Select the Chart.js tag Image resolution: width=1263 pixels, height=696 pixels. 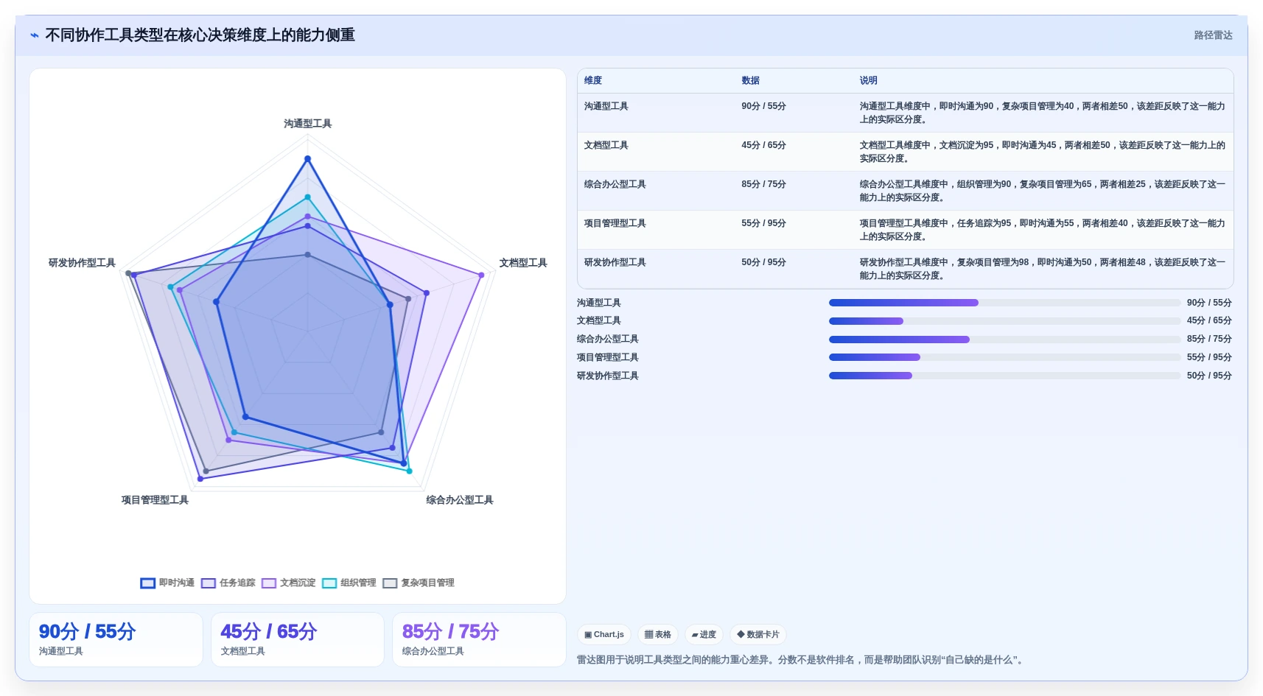pos(603,634)
